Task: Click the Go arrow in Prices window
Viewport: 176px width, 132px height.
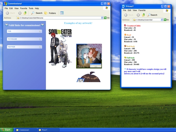Action: (x=165, y=20)
